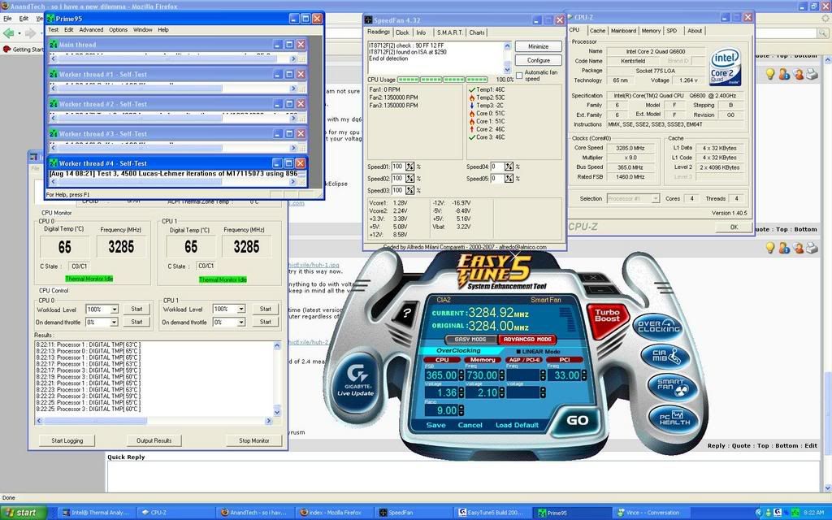
Task: Click Stop Monitor in Thermal Analysis Tool
Action: 253,440
